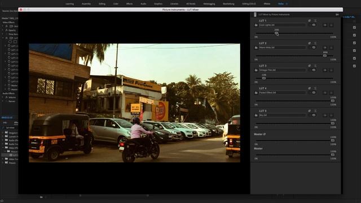Image resolution: width=361 pixels, height=203 pixels.
Task: Switch to Learning workspace tab
Action: (70, 4)
